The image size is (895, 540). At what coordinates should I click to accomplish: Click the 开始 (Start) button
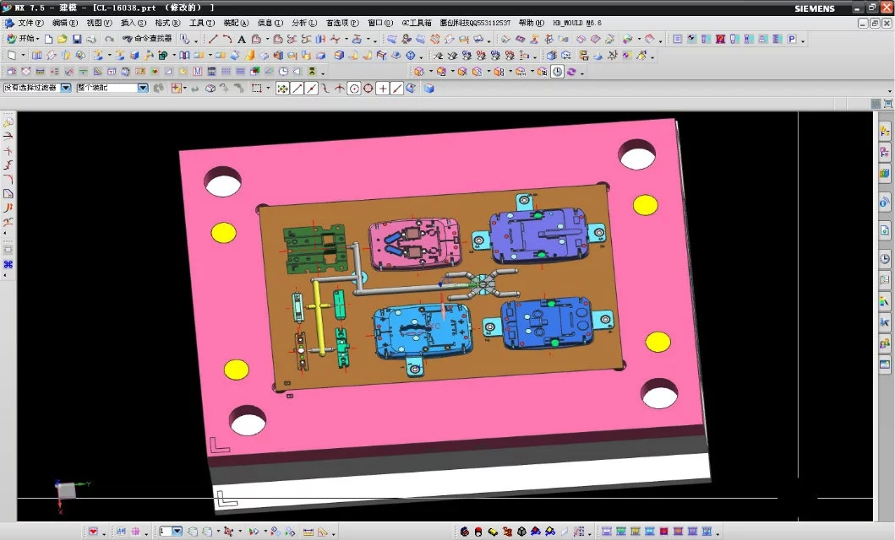[24, 40]
